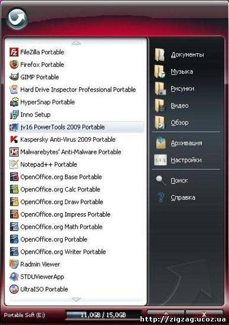Click the OpenOffice.org Draw icon
Image resolution: width=229 pixels, height=325 pixels.
[14, 201]
